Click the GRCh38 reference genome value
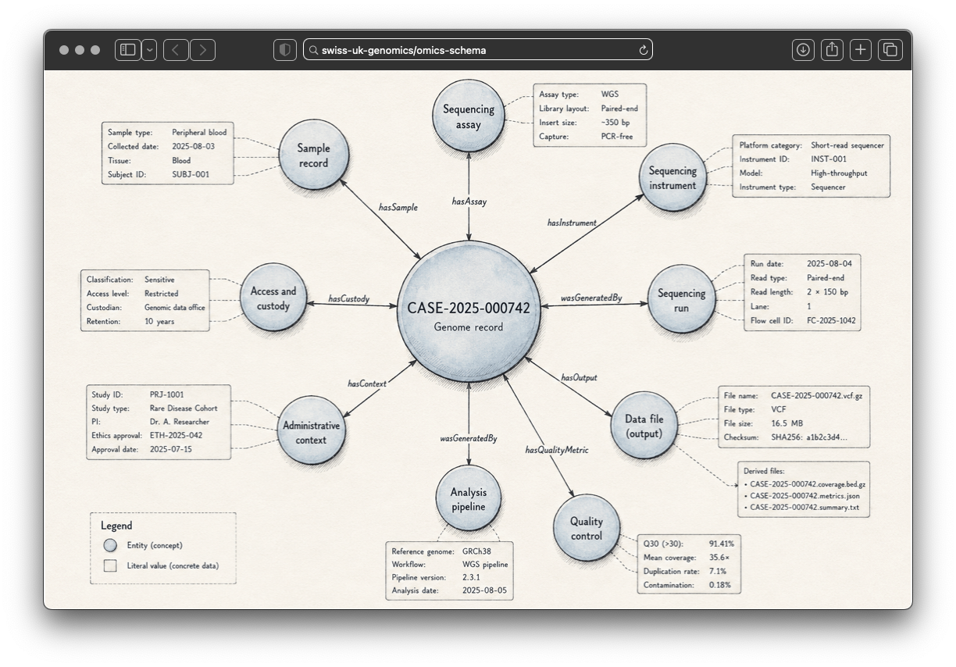This screenshot has height=667, width=956. 476,551
